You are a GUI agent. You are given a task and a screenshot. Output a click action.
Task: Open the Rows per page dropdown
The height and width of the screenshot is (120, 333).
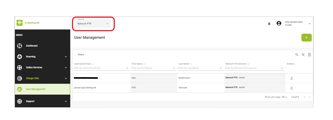pos(284,97)
